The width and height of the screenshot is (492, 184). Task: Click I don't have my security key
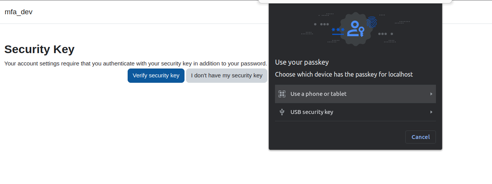(x=227, y=75)
